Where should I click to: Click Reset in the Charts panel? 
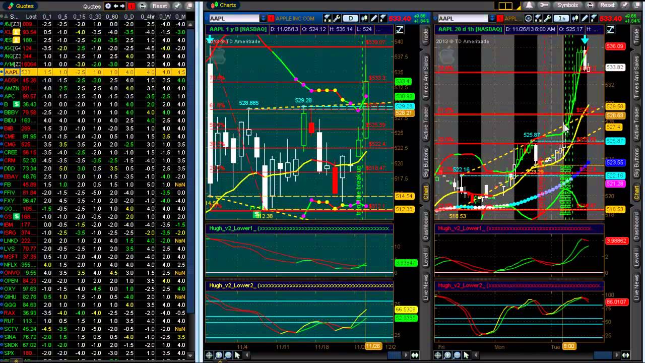click(x=607, y=5)
